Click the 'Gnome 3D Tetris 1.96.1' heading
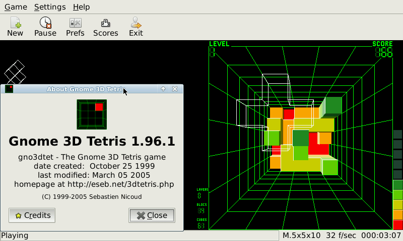This screenshot has width=403, height=241. pos(92,141)
